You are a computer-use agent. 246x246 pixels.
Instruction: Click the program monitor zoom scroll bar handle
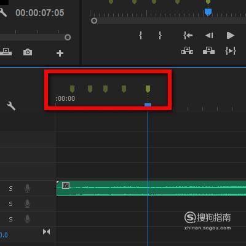coord(94,21)
